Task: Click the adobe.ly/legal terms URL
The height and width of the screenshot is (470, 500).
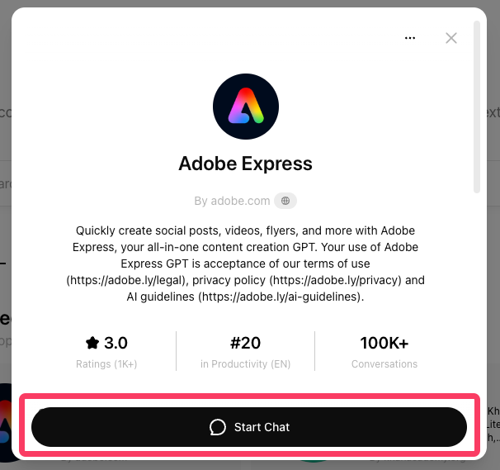Action: (124, 280)
